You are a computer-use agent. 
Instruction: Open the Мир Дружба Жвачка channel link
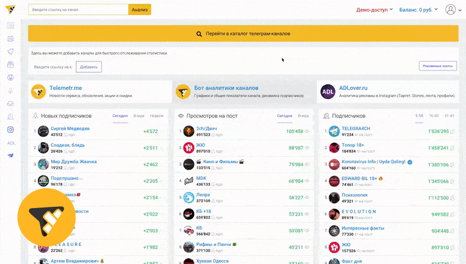(74, 162)
